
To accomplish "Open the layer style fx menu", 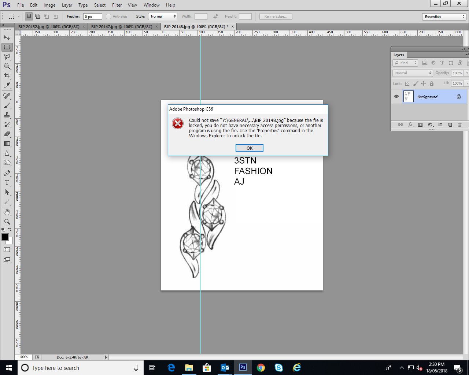I will pos(410,125).
